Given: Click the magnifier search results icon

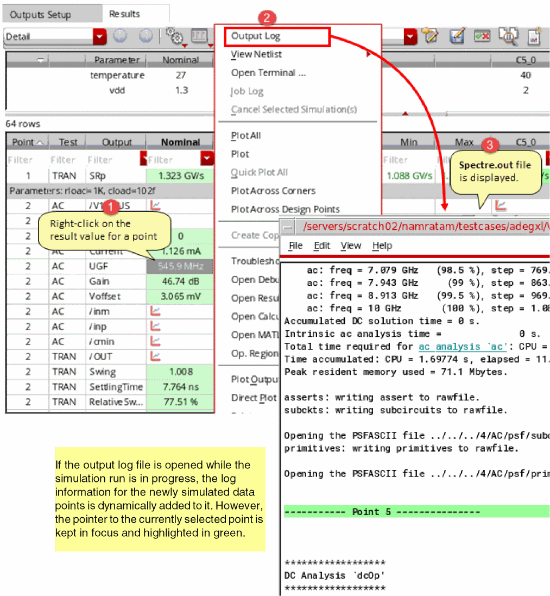Looking at the screenshot, I should tap(508, 36).
